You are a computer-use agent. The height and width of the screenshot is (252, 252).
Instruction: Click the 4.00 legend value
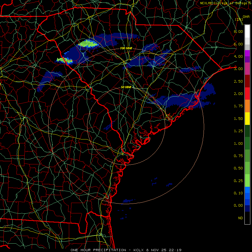point(238,56)
